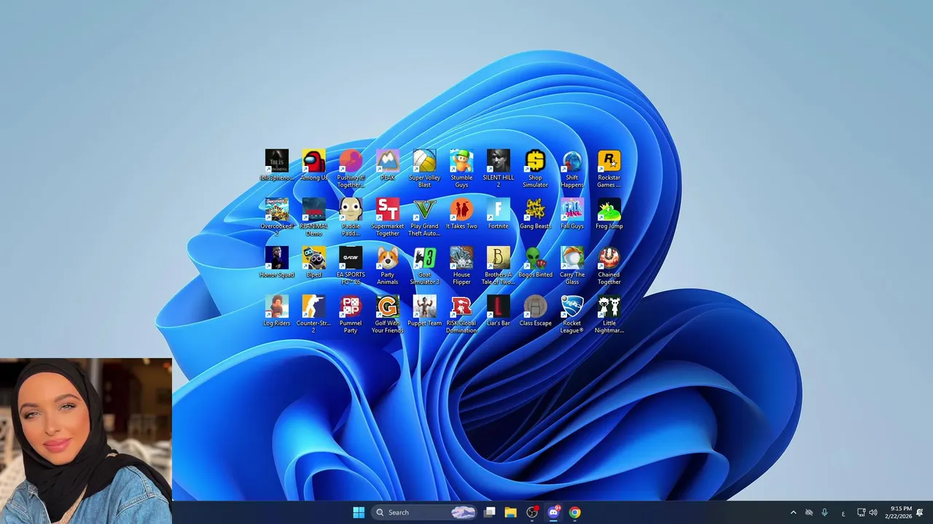Select the Overcooked! 2 desktop icon
The height and width of the screenshot is (524, 933).
tap(277, 217)
